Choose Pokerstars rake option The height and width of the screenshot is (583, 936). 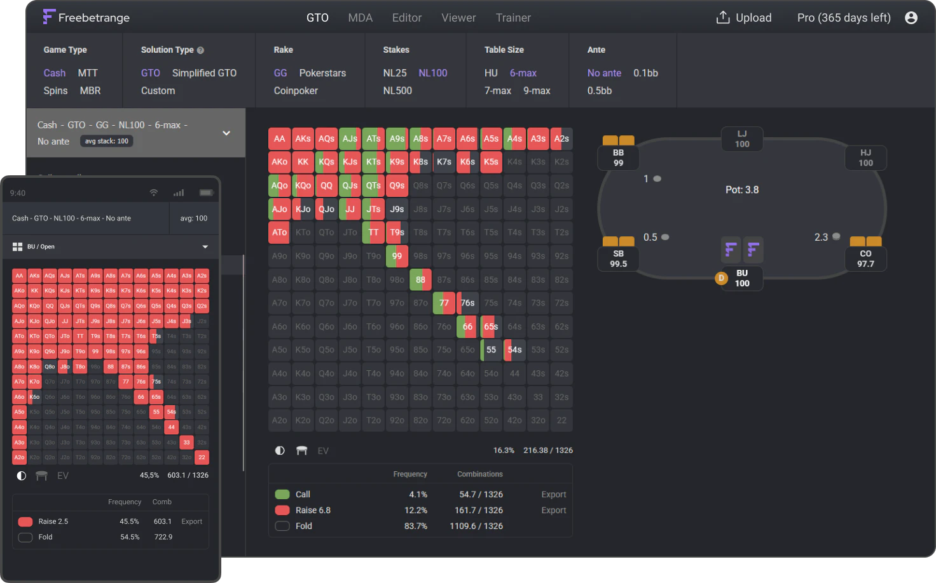click(x=322, y=73)
